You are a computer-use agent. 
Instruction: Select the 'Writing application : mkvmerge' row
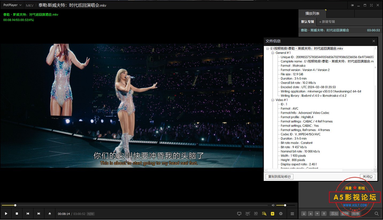coord(321,91)
